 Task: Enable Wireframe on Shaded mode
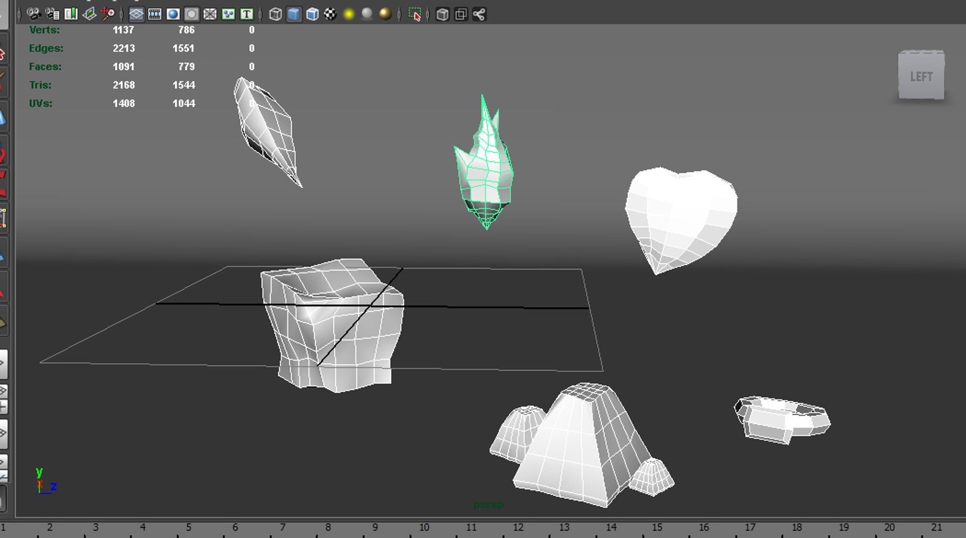tap(312, 14)
